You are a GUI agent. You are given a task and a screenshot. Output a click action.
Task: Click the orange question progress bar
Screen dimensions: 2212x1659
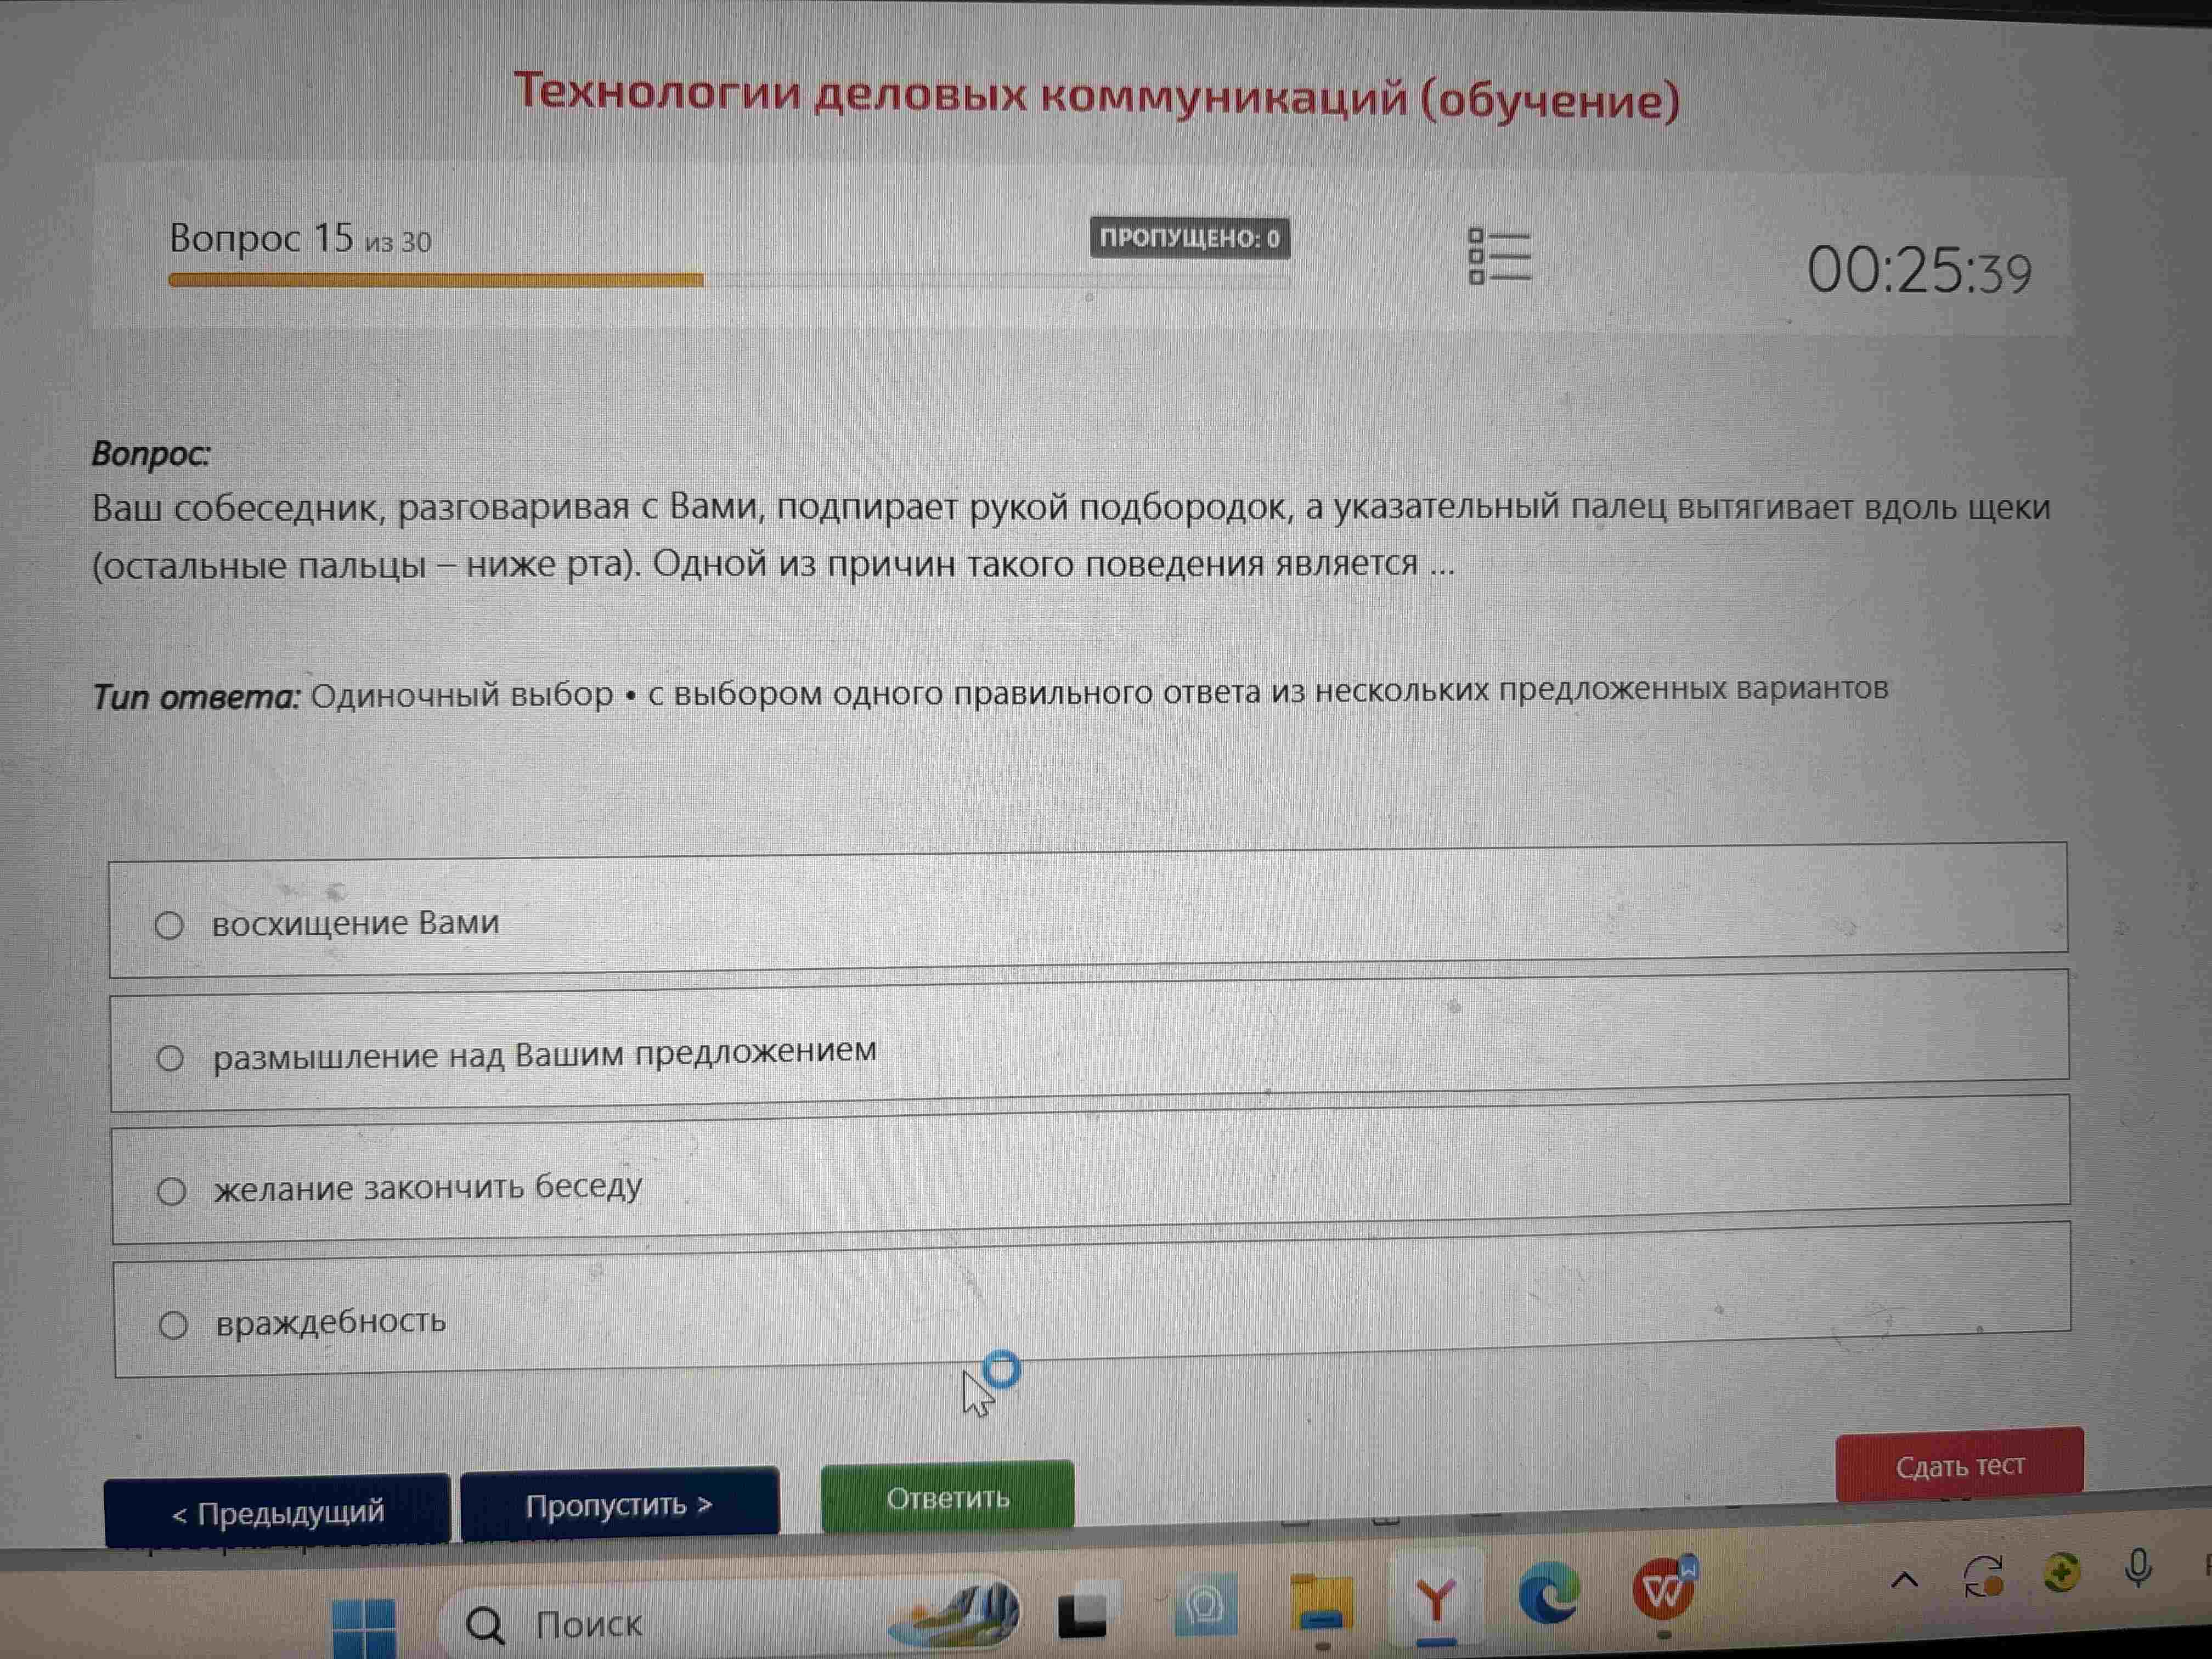pos(436,280)
